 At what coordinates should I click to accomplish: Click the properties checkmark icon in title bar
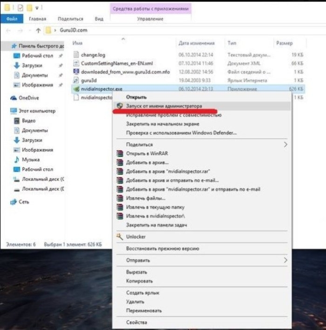tap(21, 8)
